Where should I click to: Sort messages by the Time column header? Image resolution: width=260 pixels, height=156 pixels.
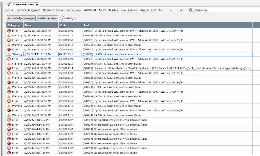pos(28,25)
